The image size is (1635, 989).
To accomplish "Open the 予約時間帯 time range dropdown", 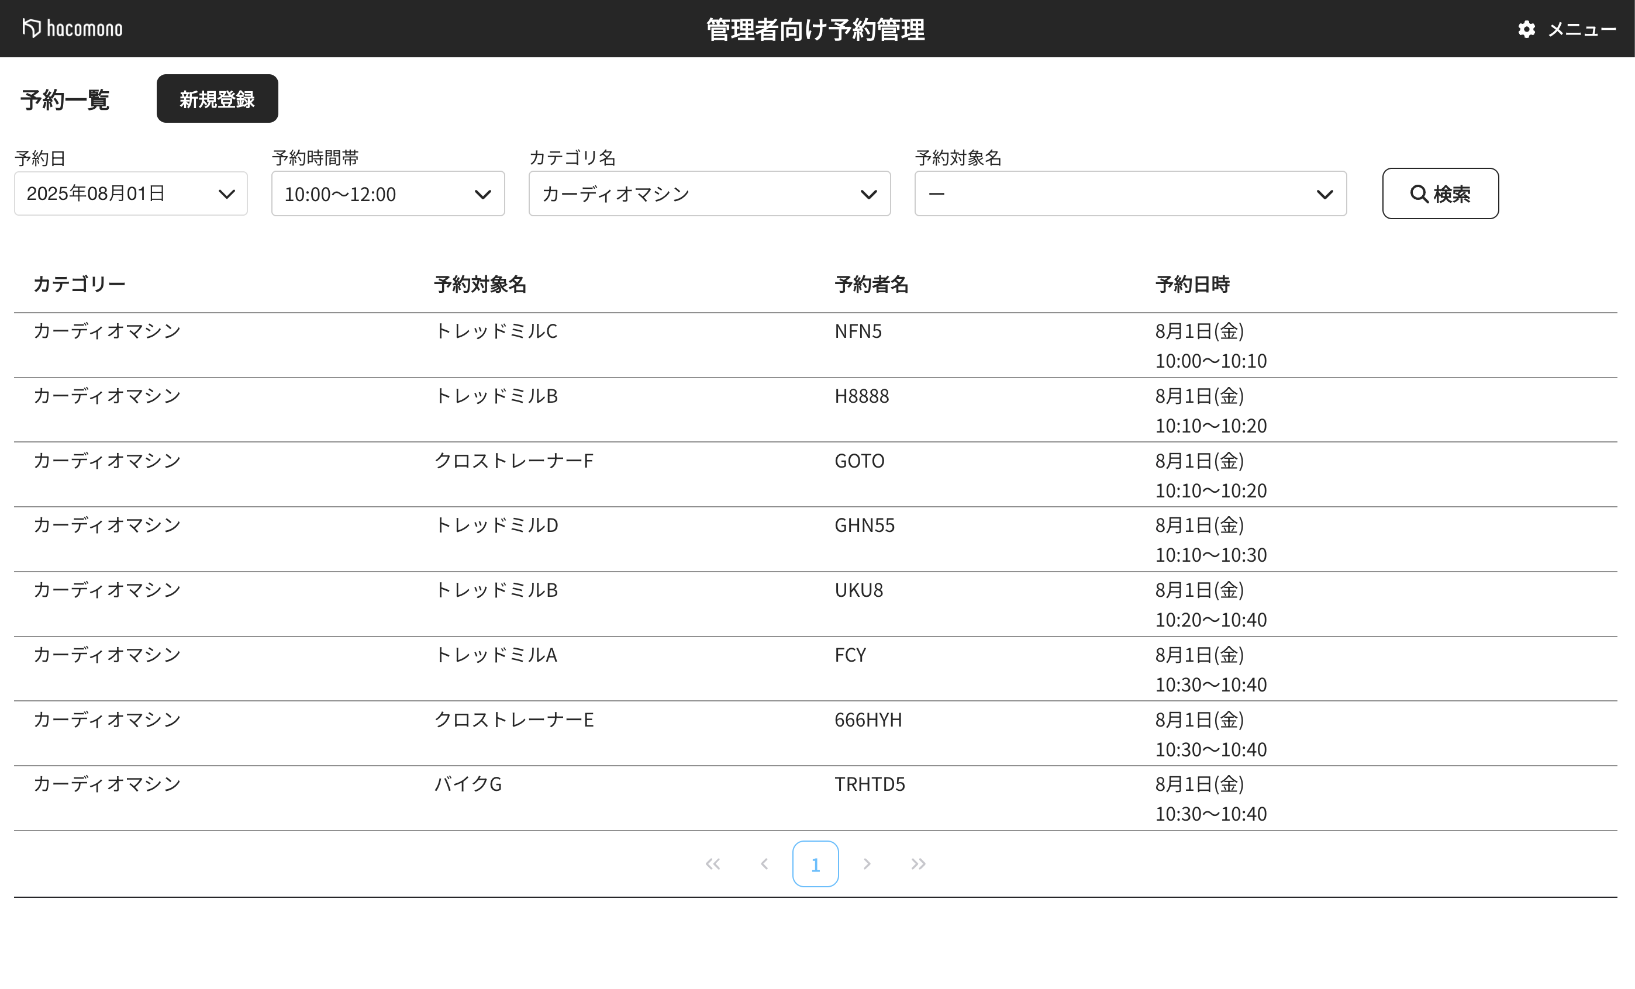I will pos(388,193).
